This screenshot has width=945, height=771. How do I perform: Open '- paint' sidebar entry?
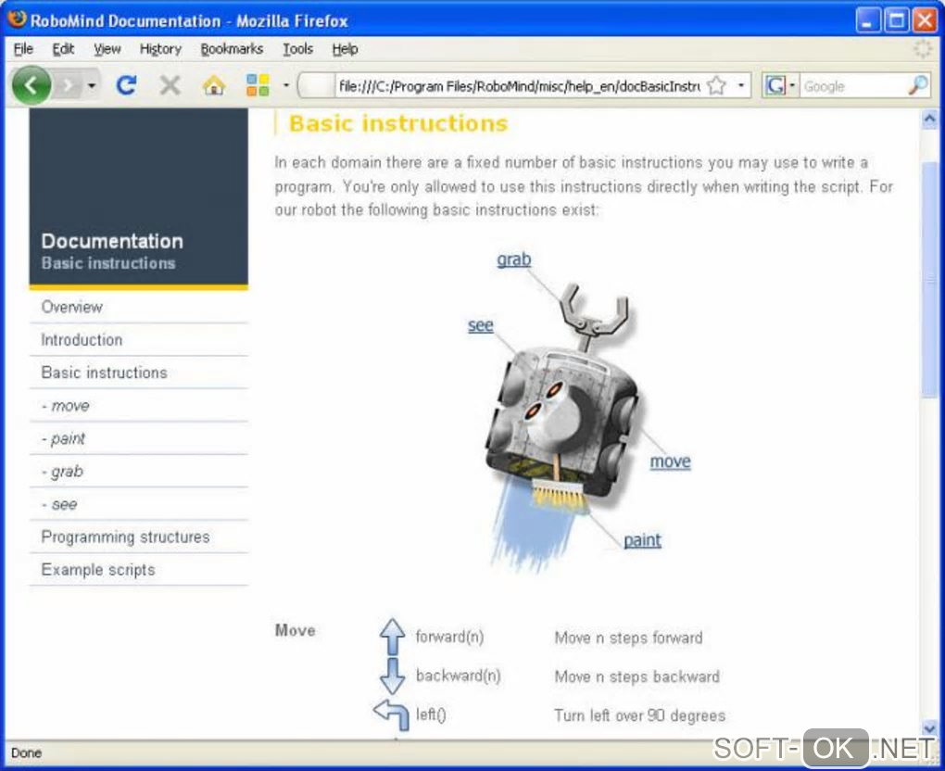click(x=138, y=438)
